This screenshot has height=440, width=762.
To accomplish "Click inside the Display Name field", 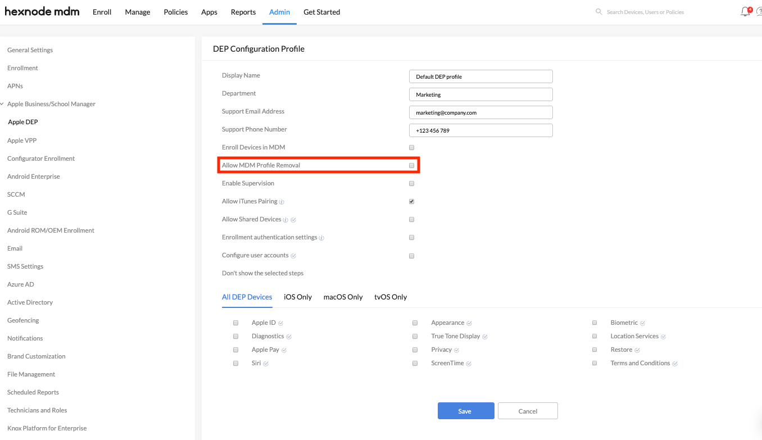I will coord(480,76).
